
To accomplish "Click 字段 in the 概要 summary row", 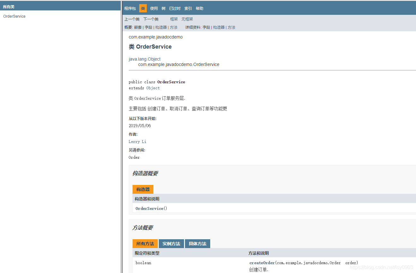I will coord(148,27).
